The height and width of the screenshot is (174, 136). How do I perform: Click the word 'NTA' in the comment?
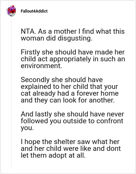[28, 31]
